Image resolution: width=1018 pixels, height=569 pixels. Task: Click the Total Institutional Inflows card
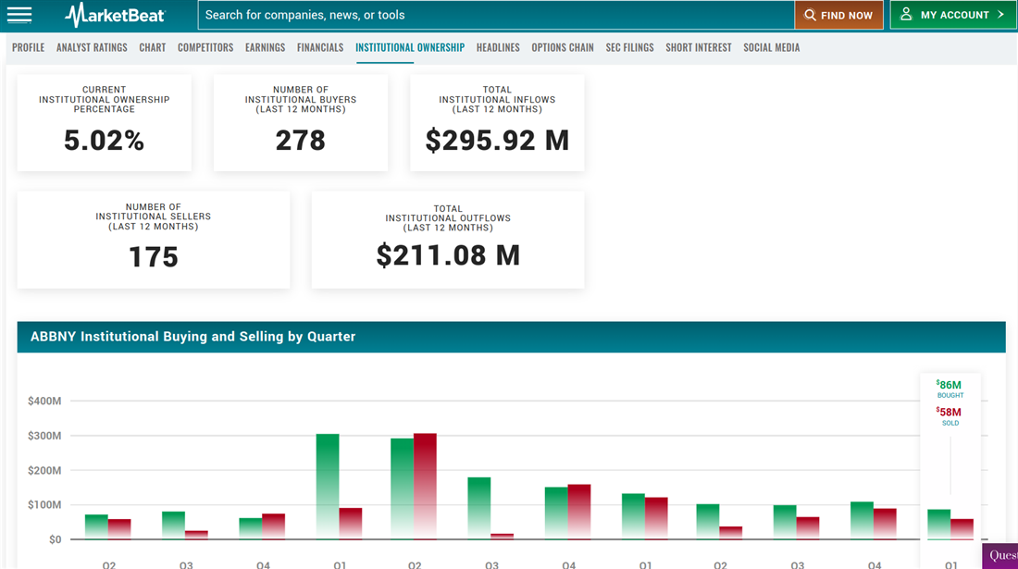(497, 123)
